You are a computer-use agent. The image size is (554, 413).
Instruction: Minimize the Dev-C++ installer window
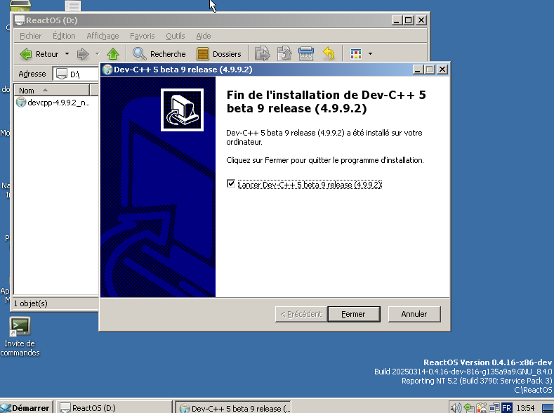[x=418, y=70]
